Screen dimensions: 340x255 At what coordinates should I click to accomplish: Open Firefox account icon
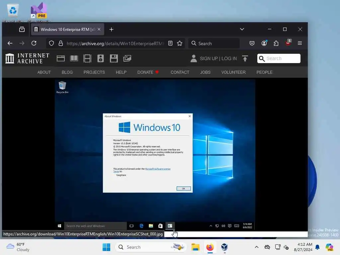coord(264,43)
